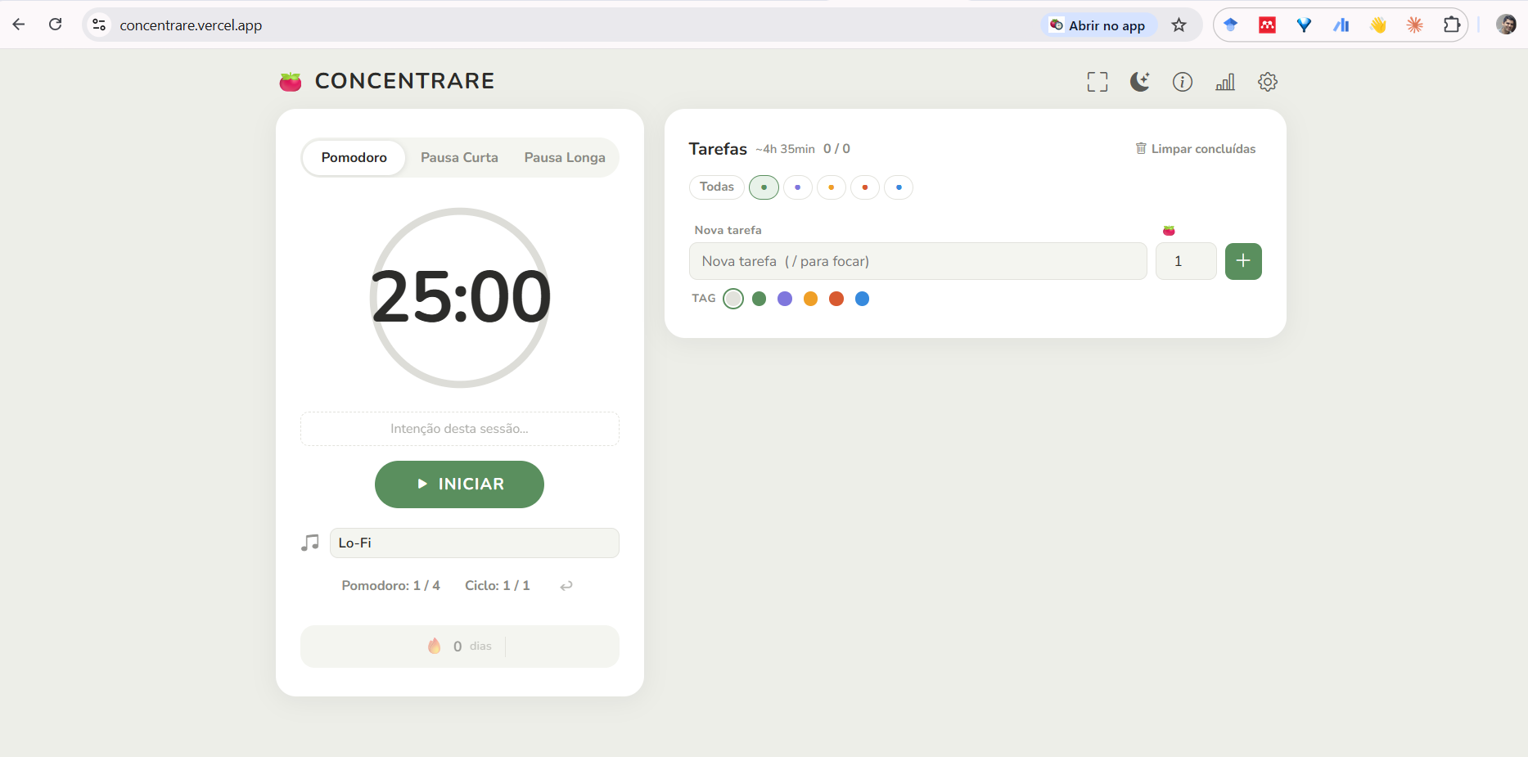Open the orange starburst extension icon
The height and width of the screenshot is (757, 1528).
[x=1415, y=25]
